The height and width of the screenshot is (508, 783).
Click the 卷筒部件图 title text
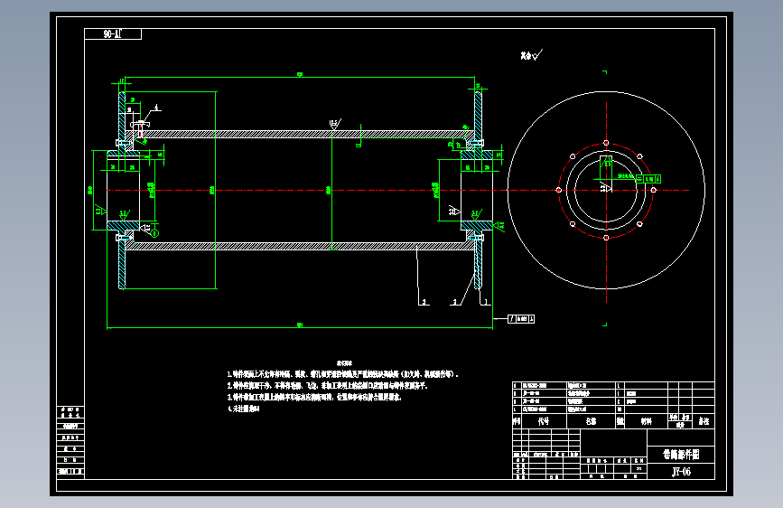[681, 454]
